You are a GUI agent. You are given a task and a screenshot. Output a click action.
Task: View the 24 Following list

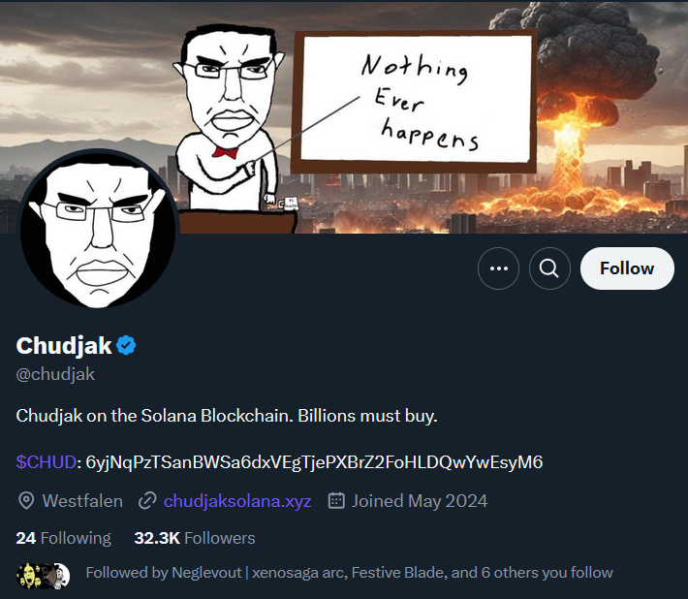point(64,538)
